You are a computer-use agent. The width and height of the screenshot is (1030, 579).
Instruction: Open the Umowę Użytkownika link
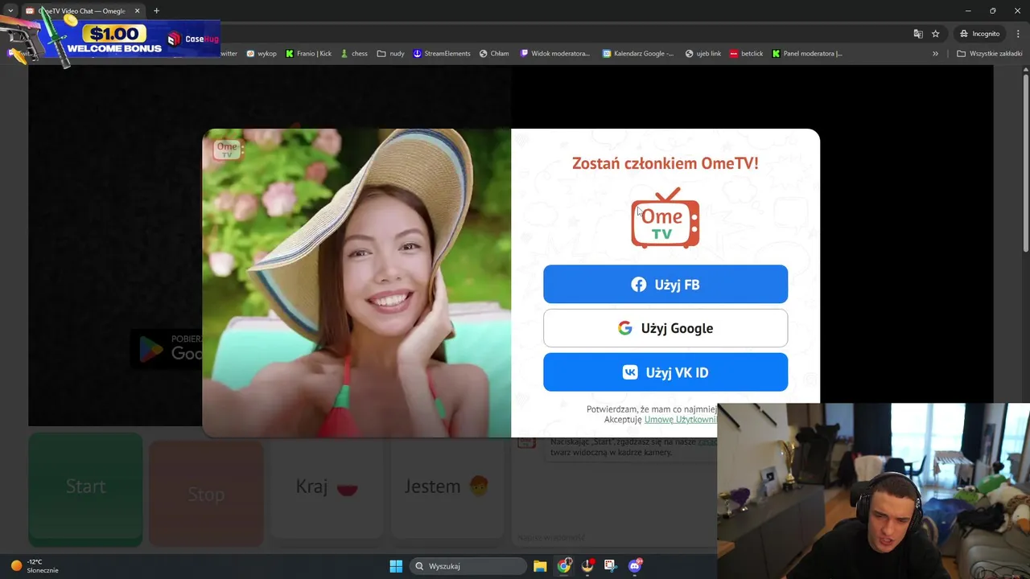pos(680,420)
